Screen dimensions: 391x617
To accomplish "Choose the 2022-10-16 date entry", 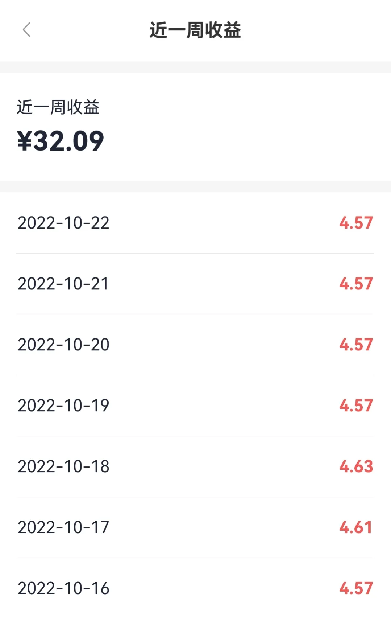I will (63, 588).
